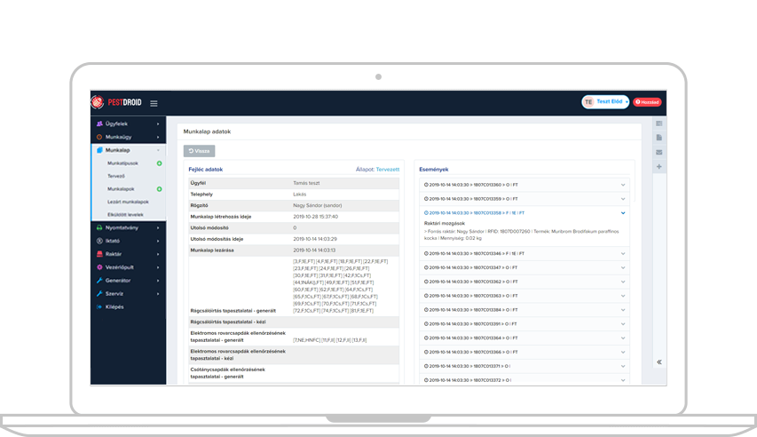The image size is (757, 437).
Task: Collapse right panel with double-chevron icon
Action: 658,362
